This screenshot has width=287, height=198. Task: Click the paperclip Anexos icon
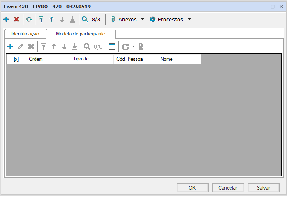tap(113, 20)
